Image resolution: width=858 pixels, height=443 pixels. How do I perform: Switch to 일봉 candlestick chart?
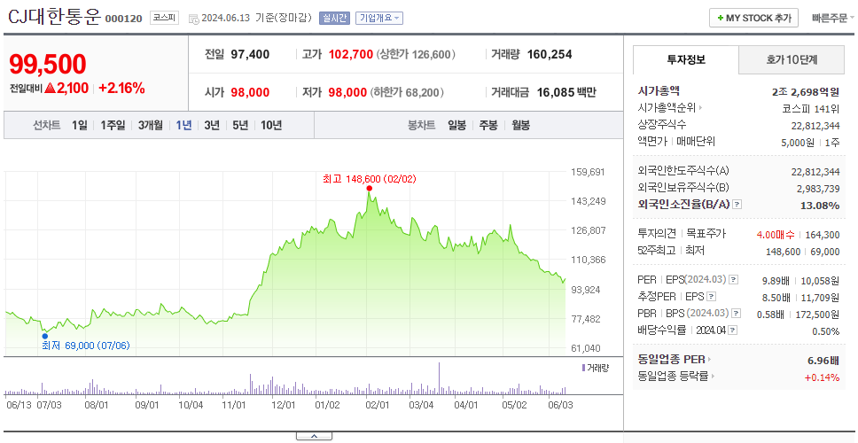pos(456,125)
